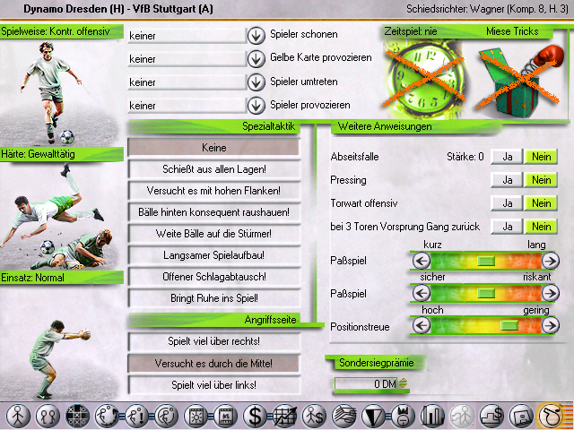Click the Spieler umtreten 'keiner' field

[187, 82]
